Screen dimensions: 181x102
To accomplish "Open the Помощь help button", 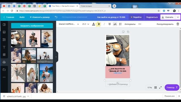I will [172, 88].
